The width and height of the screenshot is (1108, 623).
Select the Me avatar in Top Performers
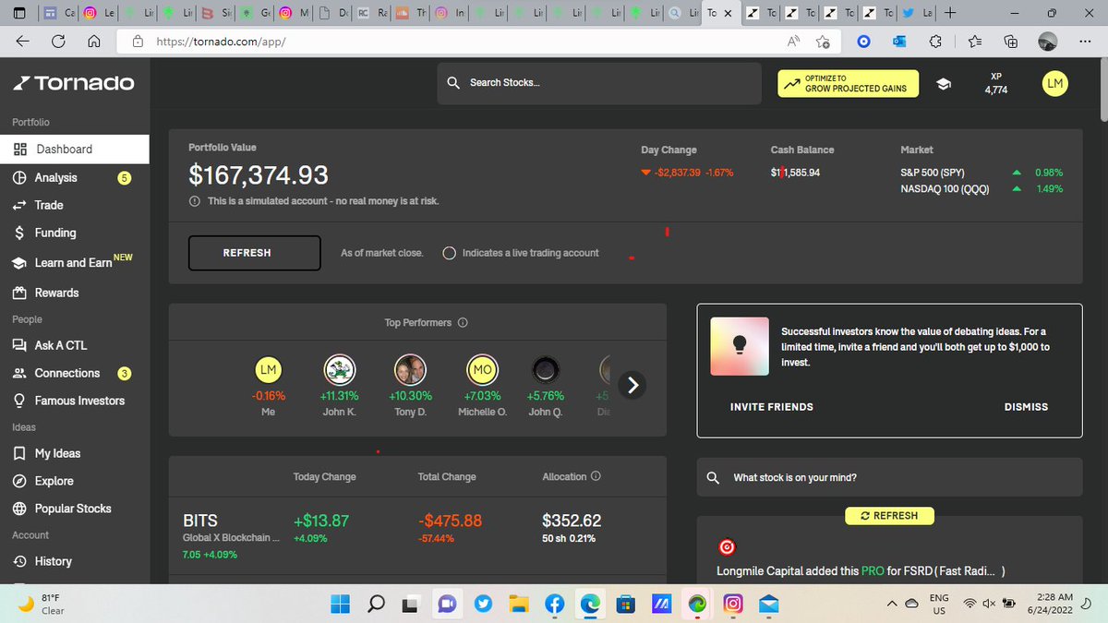[268, 370]
